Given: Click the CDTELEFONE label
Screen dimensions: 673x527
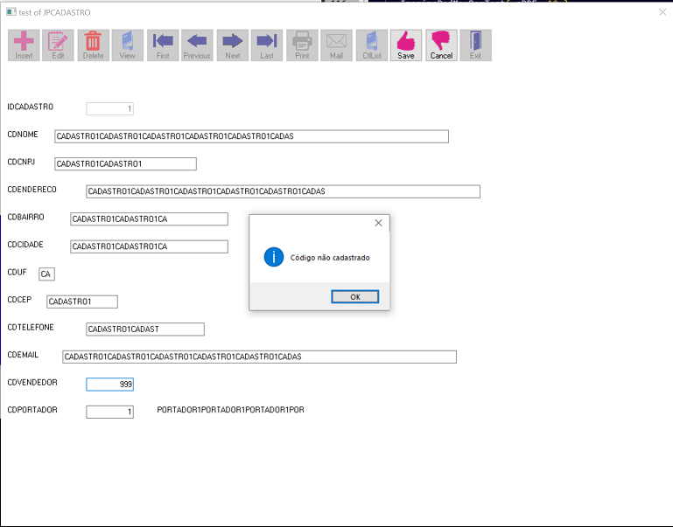Looking at the screenshot, I should [31, 328].
